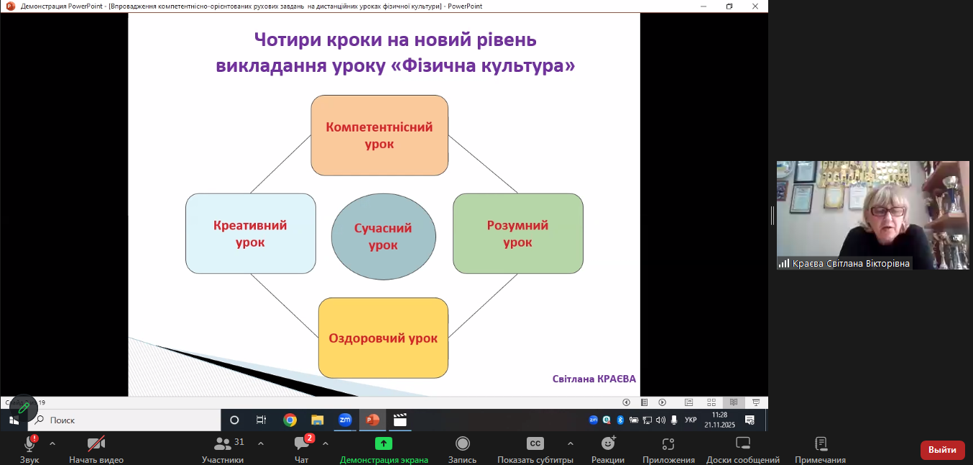Open Реакции reactions menu

(608, 444)
